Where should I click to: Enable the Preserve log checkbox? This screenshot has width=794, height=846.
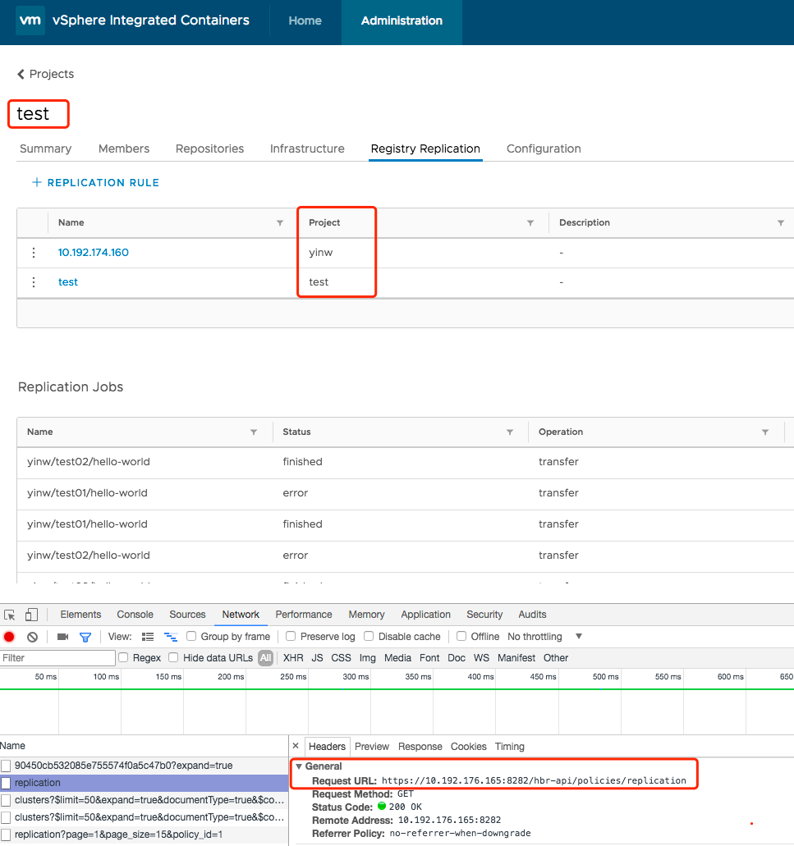click(x=291, y=636)
